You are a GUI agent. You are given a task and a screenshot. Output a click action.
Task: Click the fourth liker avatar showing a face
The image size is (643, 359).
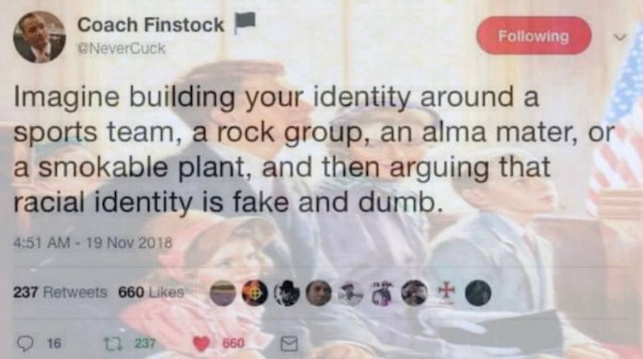point(319,293)
